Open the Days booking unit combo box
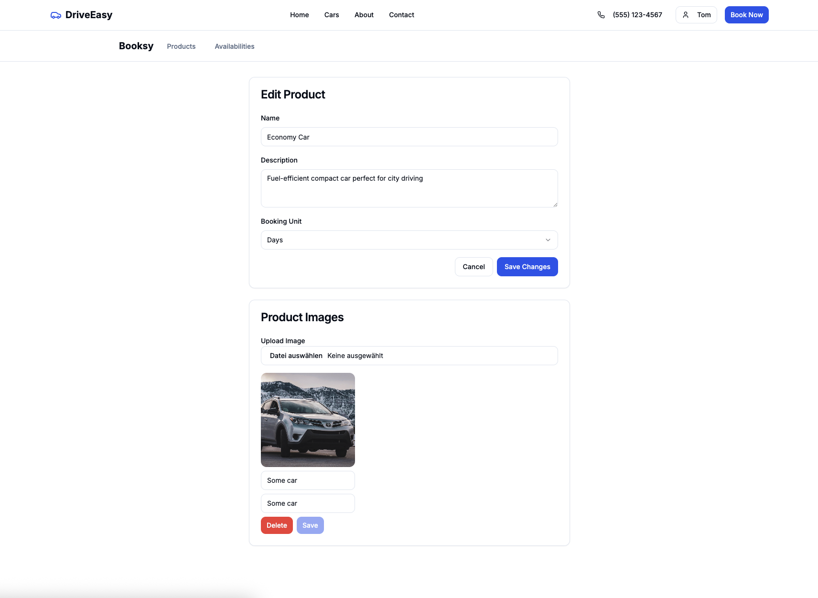This screenshot has height=598, width=818. tap(409, 240)
